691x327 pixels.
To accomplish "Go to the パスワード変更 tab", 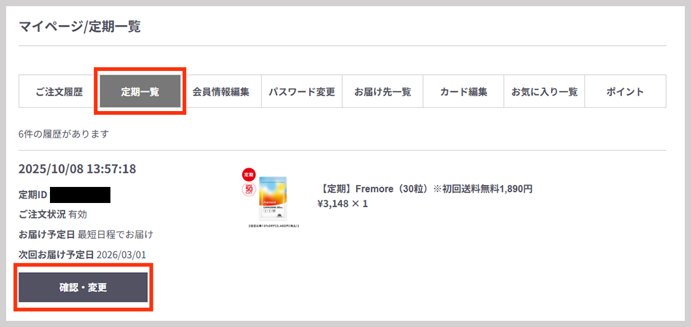I will (x=302, y=92).
